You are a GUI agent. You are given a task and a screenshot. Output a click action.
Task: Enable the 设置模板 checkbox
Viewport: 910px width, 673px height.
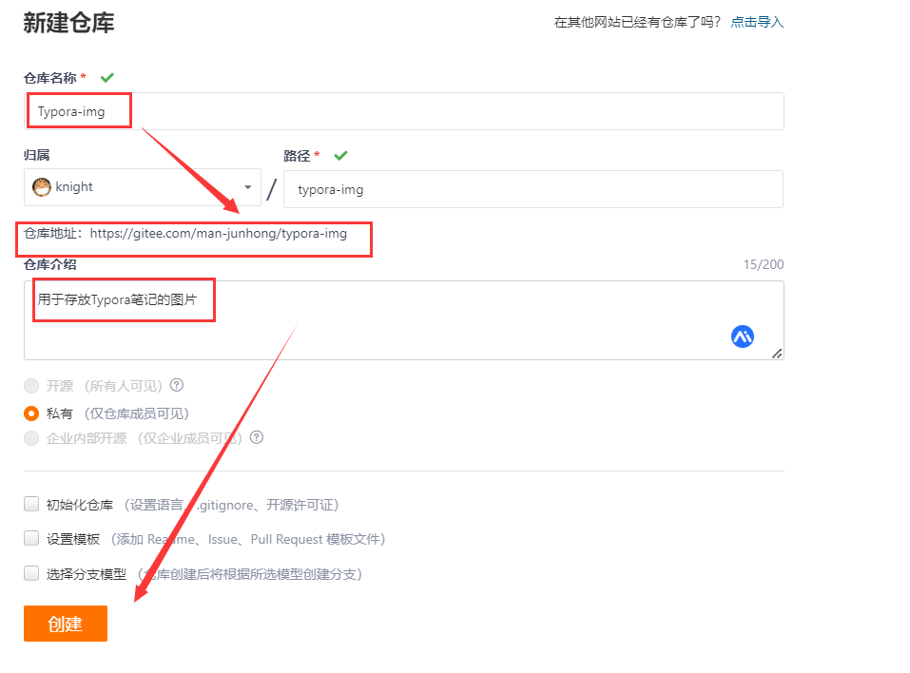tap(31, 538)
